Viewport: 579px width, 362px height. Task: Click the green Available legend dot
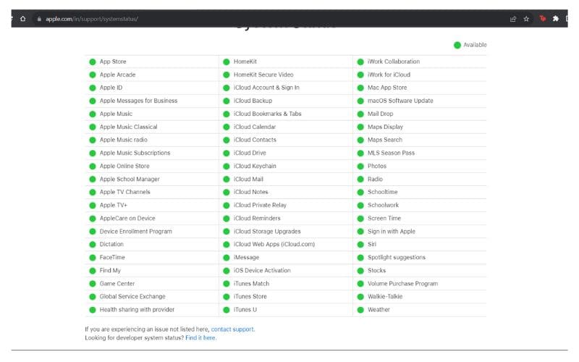(457, 45)
